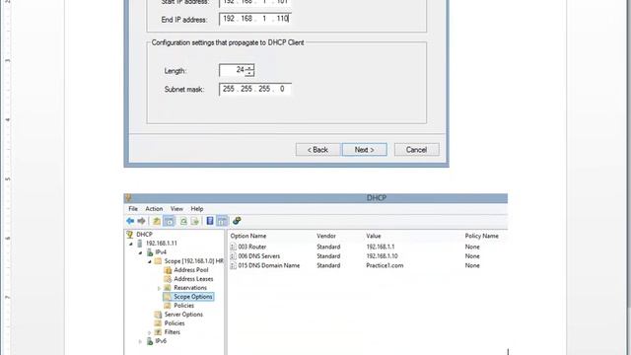Sort by Policy Name column header
The image size is (631, 355).
coord(482,236)
